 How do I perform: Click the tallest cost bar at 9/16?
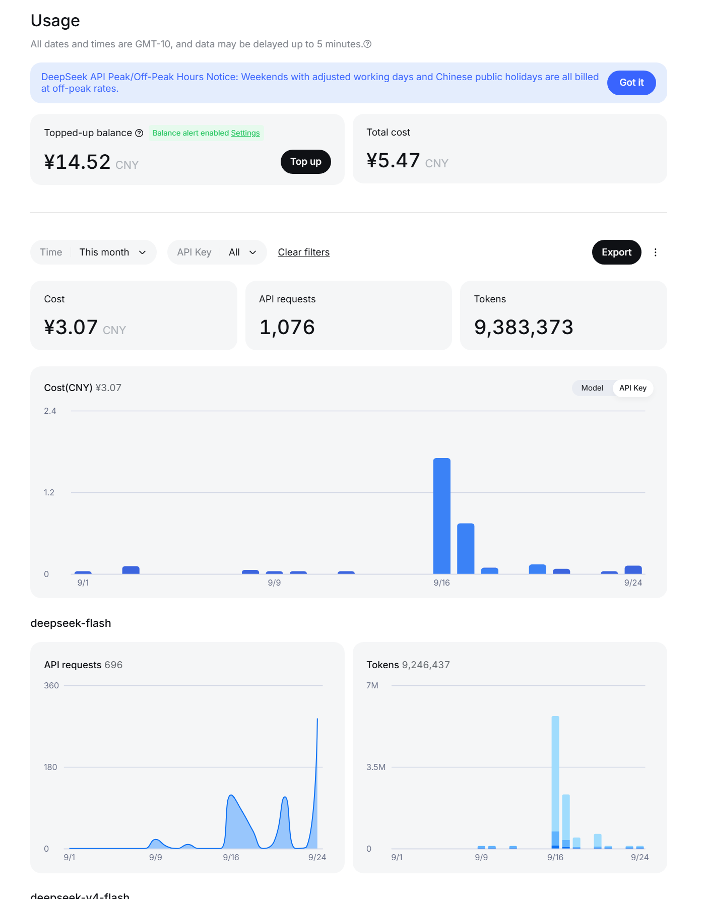pos(441,516)
